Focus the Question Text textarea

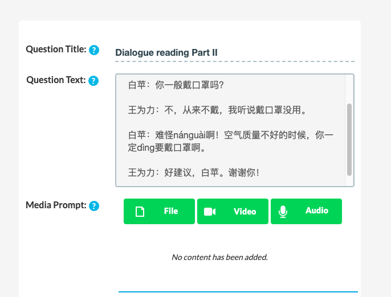(235, 130)
